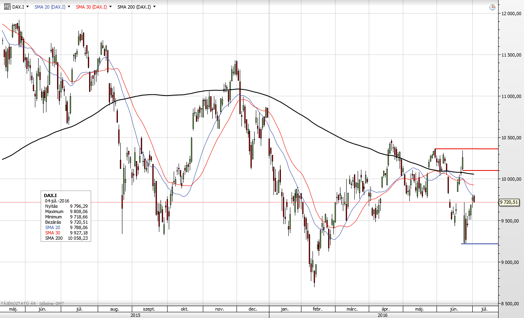Image resolution: width=524 pixels, height=318 pixels.
Task: Click the ápr. month label on the time axis
Action: tap(385, 309)
